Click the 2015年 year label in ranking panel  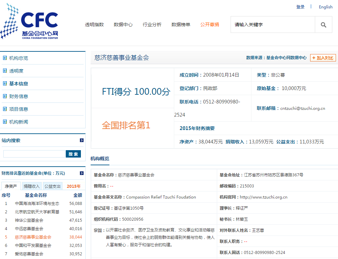74,186
